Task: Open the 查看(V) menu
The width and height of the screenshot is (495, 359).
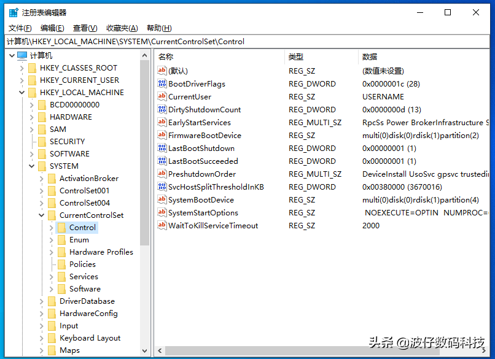Action: click(85, 28)
